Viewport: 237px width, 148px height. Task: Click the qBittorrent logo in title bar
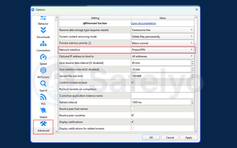tap(33, 9)
